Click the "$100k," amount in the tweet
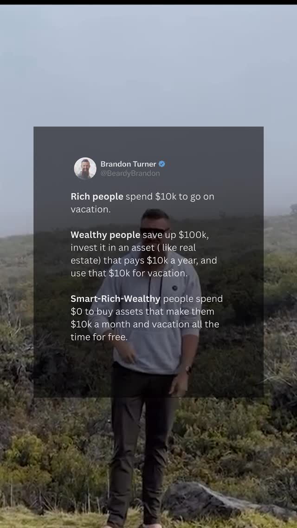Screen dimensions: 297x528 pos(194,235)
